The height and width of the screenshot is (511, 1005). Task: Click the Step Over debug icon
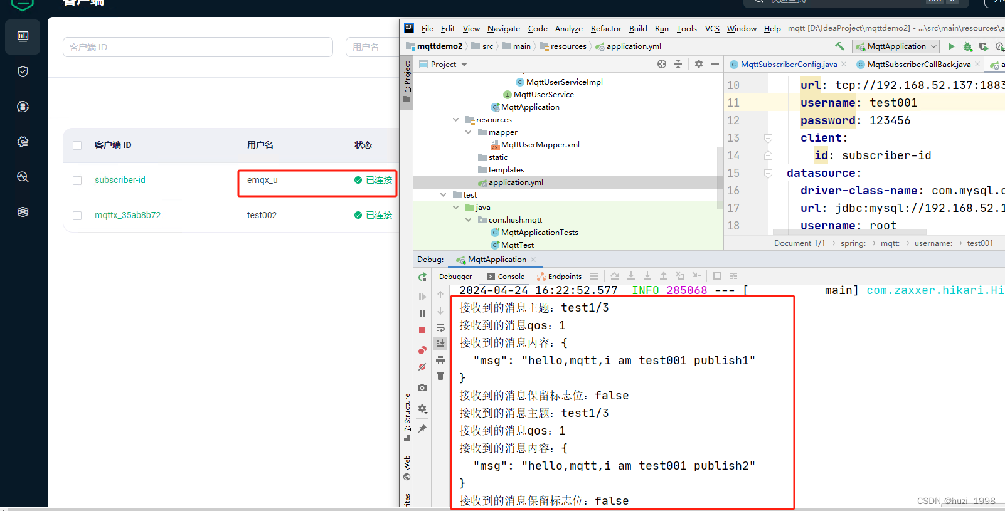point(615,276)
